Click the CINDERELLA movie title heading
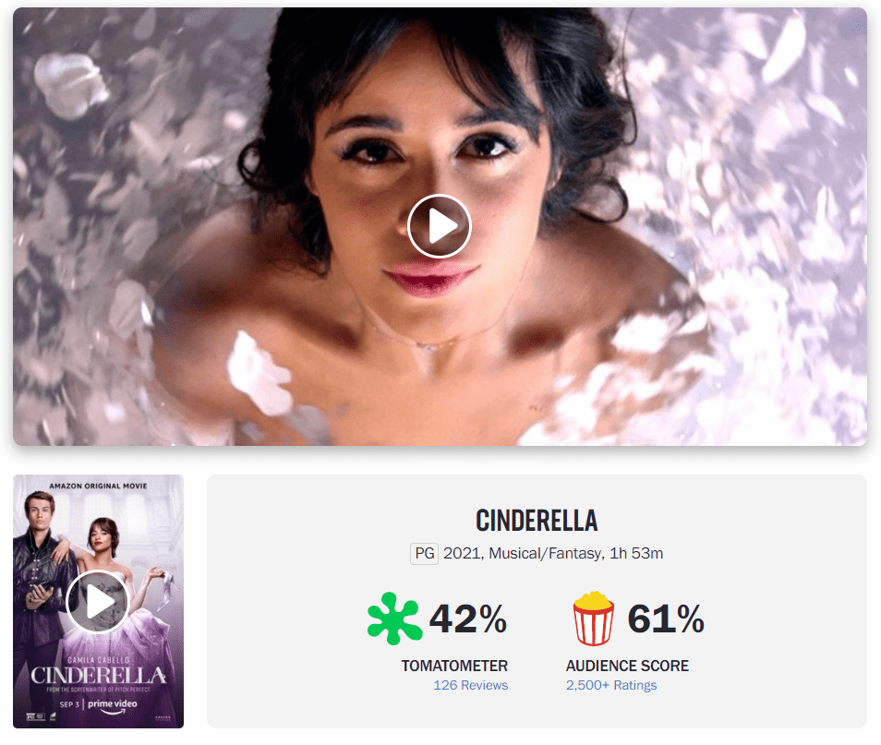Screen dimensions: 881x745 (537, 521)
